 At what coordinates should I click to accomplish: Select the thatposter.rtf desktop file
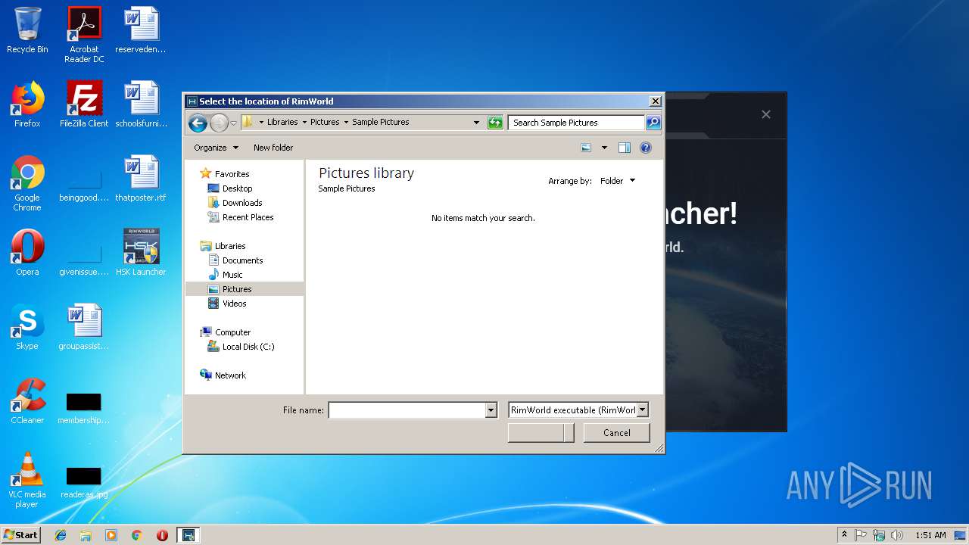pos(141,179)
